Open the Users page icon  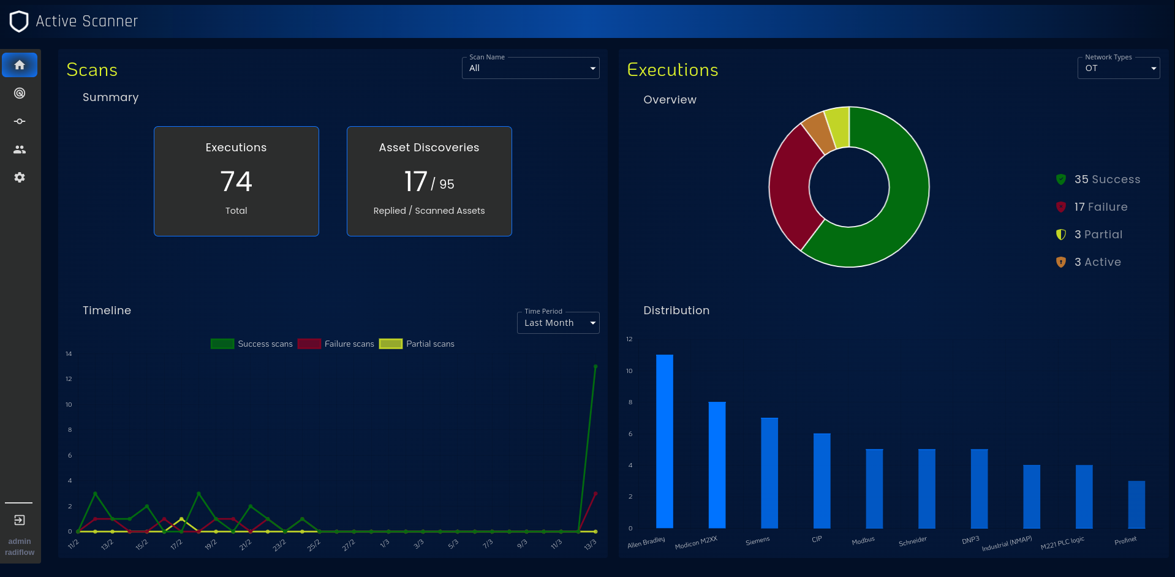point(20,149)
